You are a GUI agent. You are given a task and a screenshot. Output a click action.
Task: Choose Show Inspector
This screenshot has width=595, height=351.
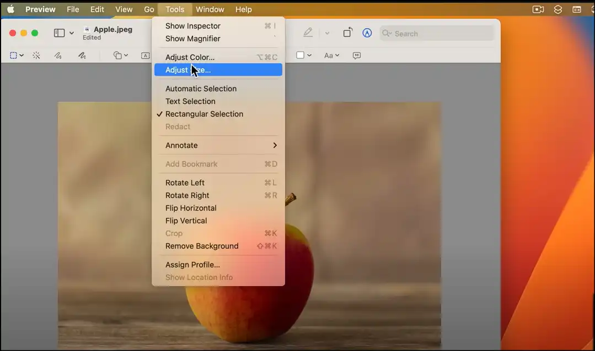[x=218, y=26]
